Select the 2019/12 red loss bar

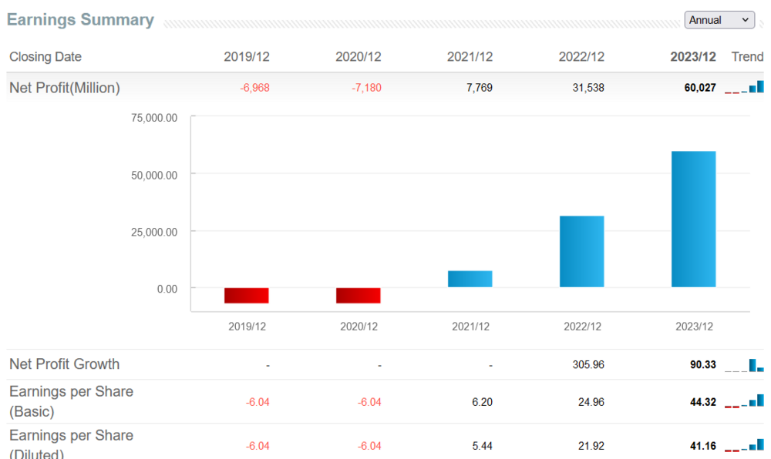tap(247, 296)
